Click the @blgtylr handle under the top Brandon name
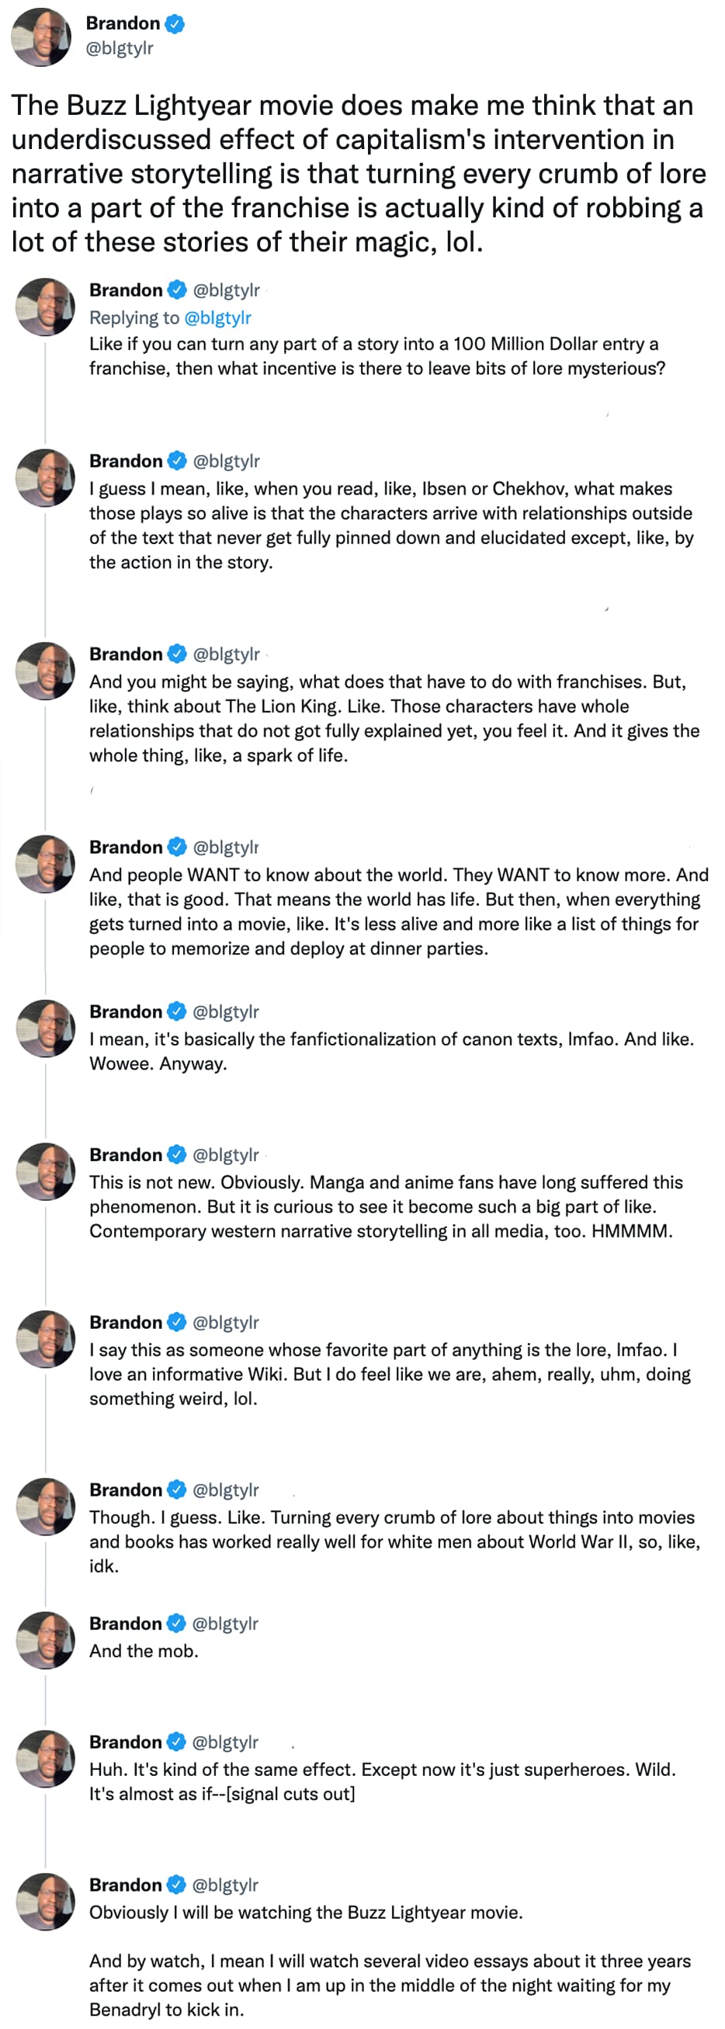 tap(119, 48)
